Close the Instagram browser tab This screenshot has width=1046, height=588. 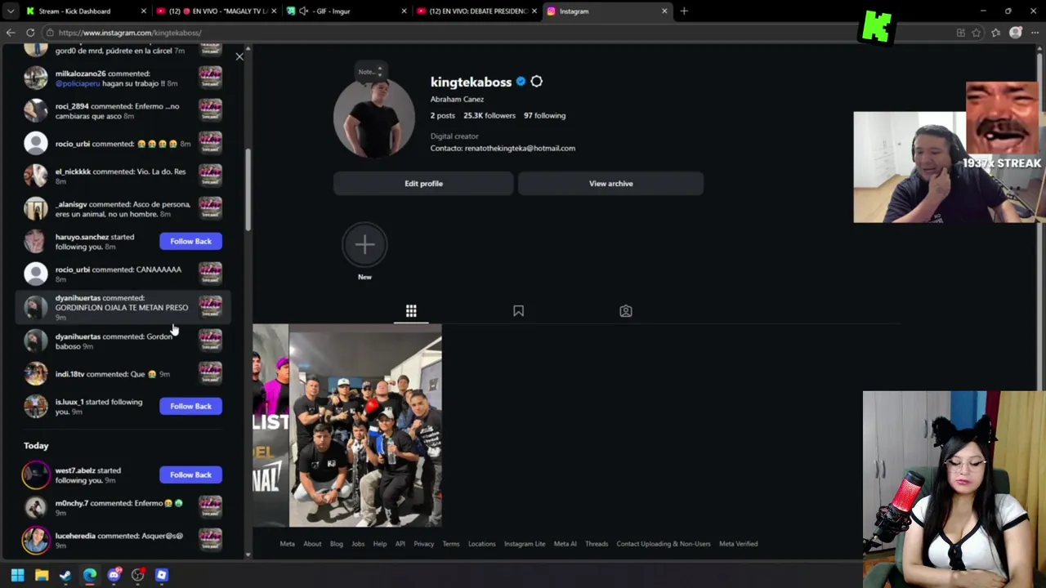coord(664,11)
